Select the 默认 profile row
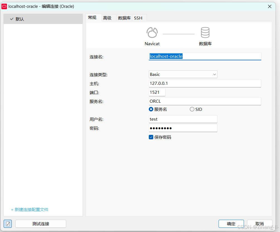Image resolution: width=280 pixels, height=232 pixels. pos(43,19)
